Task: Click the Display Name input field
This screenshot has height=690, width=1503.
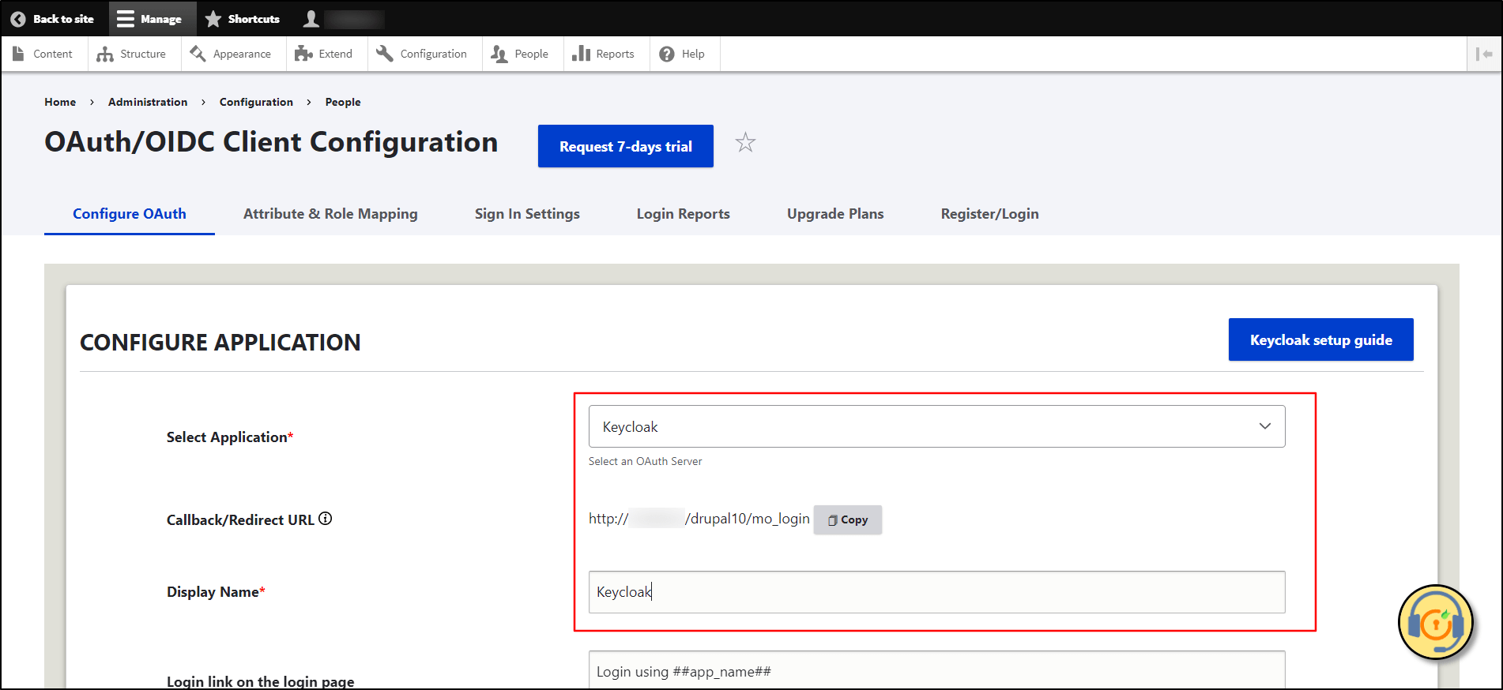Action: tap(937, 592)
